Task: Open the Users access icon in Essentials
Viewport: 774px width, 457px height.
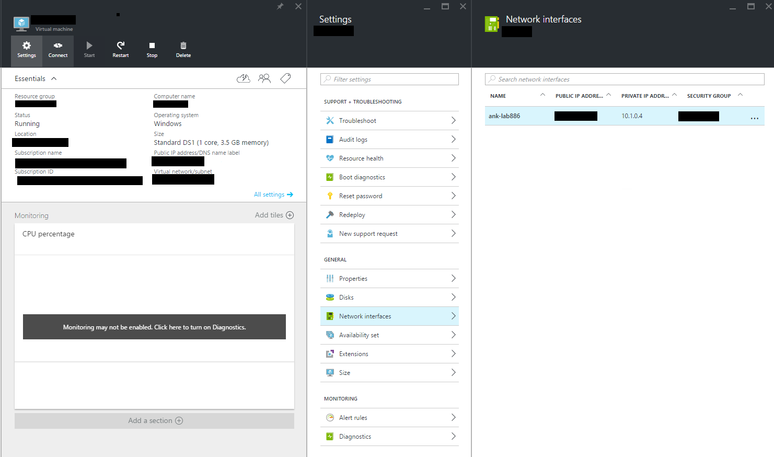Action: pyautogui.click(x=264, y=78)
